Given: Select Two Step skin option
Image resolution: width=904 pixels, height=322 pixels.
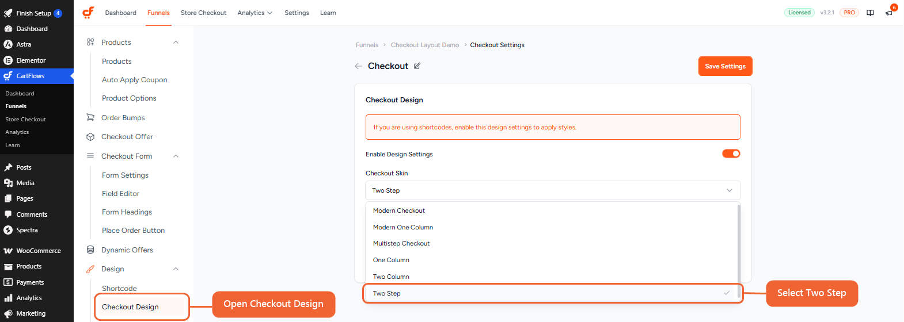Looking at the screenshot, I should pos(551,293).
